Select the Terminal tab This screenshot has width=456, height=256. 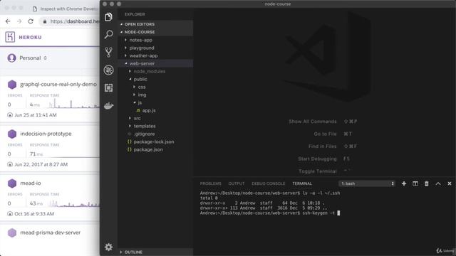302,183
